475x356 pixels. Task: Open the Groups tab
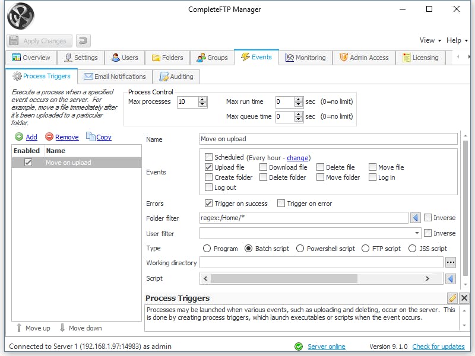pos(212,58)
